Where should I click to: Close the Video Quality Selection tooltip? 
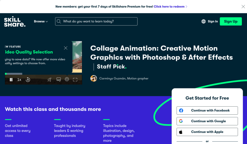(66, 48)
